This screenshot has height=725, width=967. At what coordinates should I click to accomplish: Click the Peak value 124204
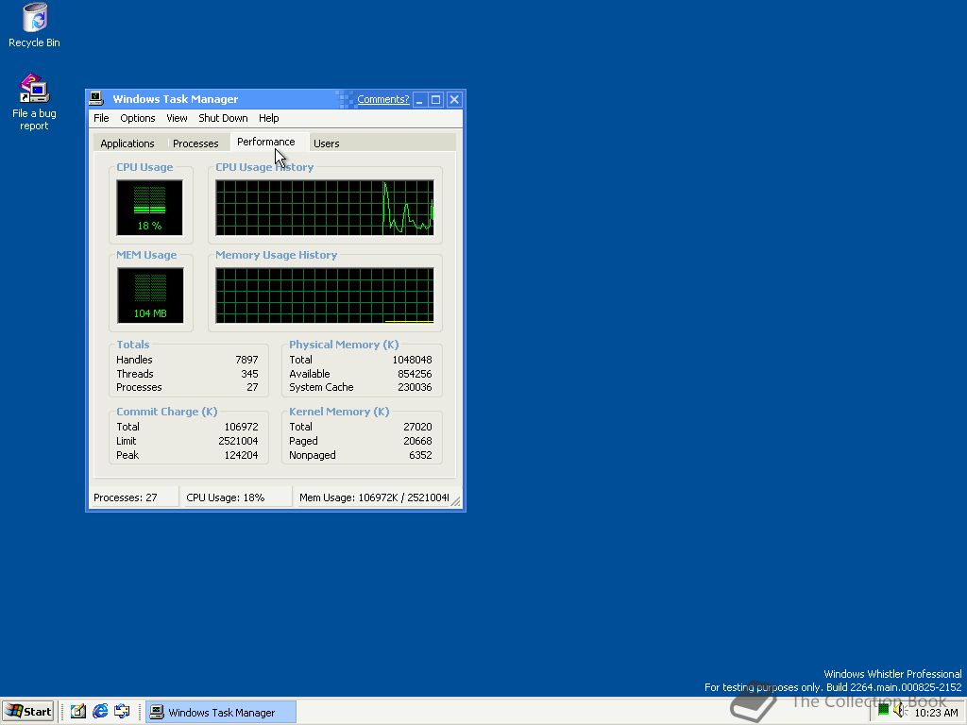(x=241, y=456)
